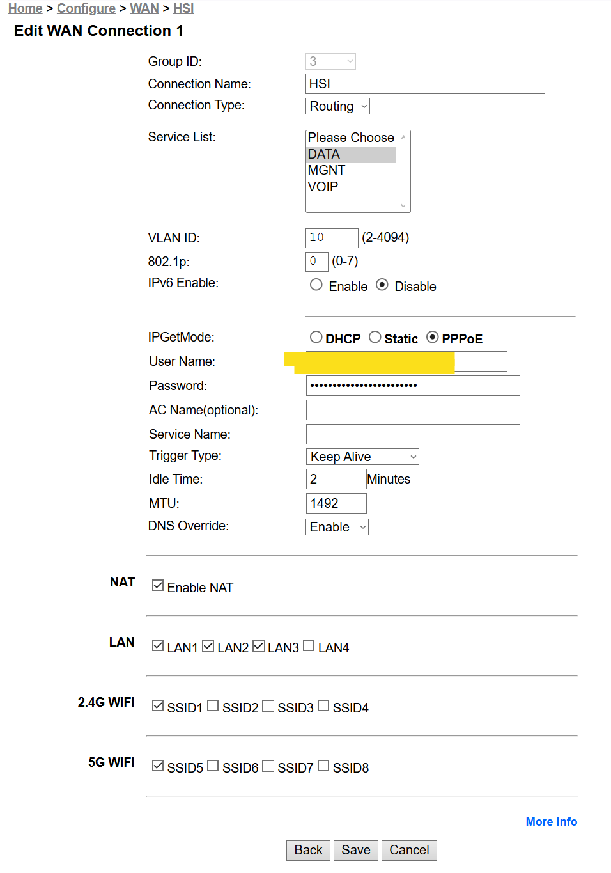Open the DNS Override dropdown
Image resolution: width=611 pixels, height=873 pixels.
click(x=337, y=527)
